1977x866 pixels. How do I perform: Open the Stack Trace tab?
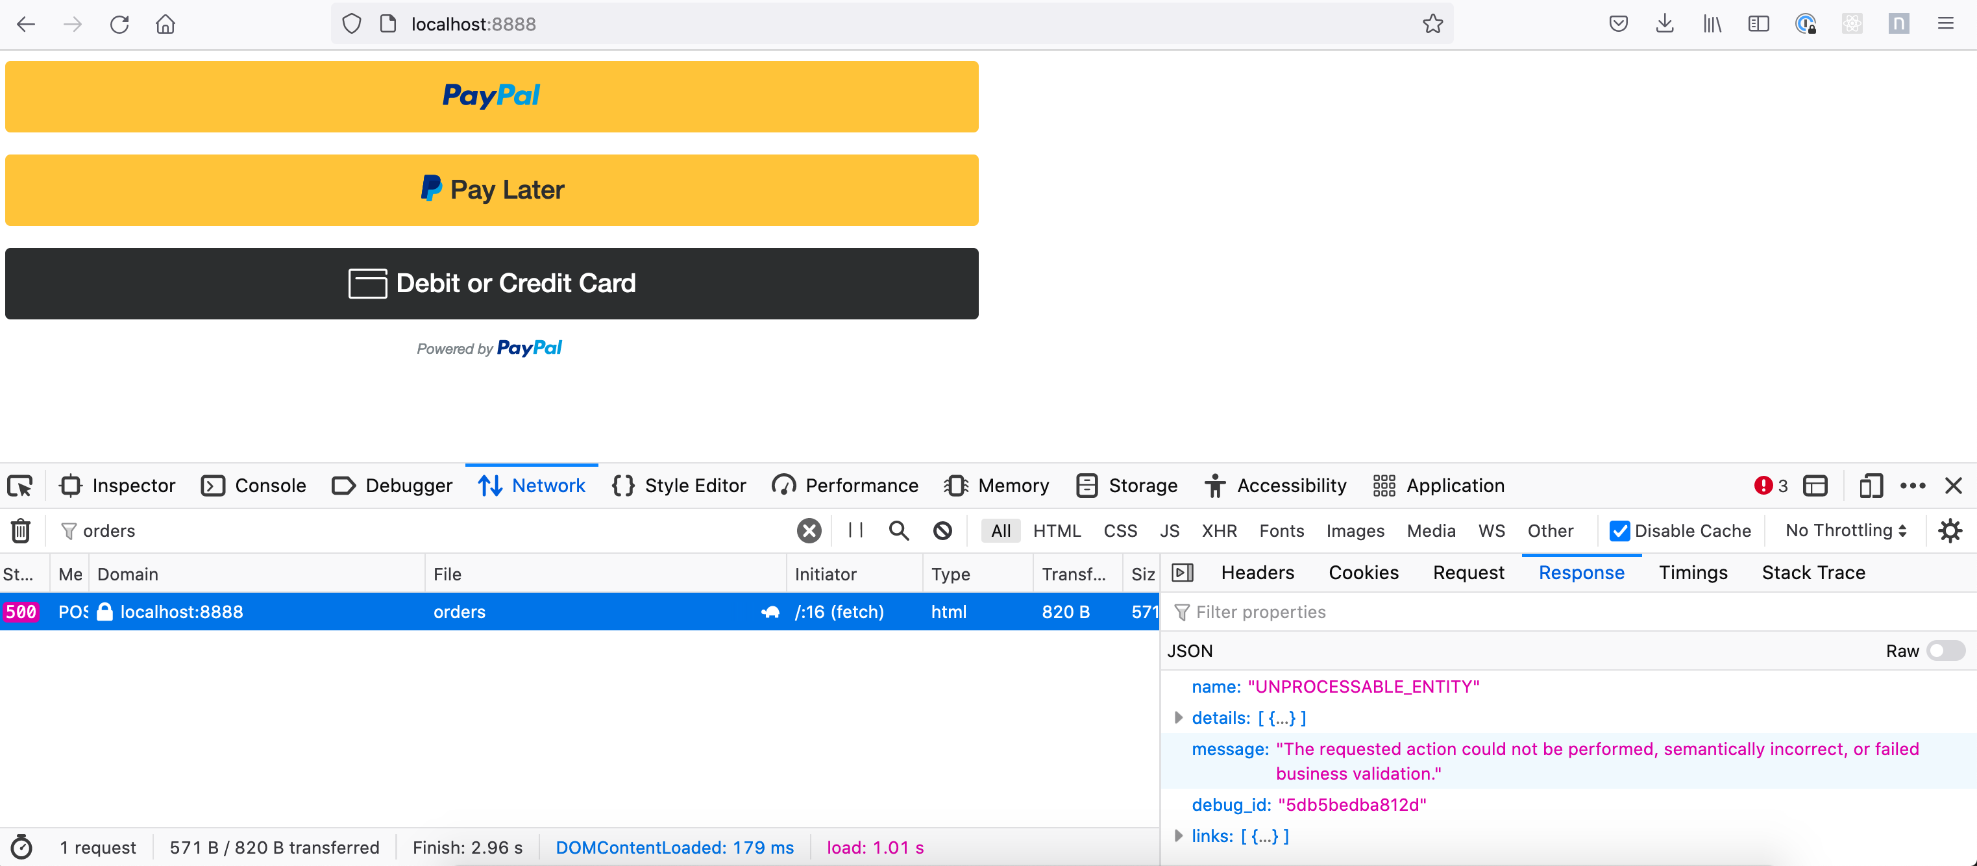1813,573
